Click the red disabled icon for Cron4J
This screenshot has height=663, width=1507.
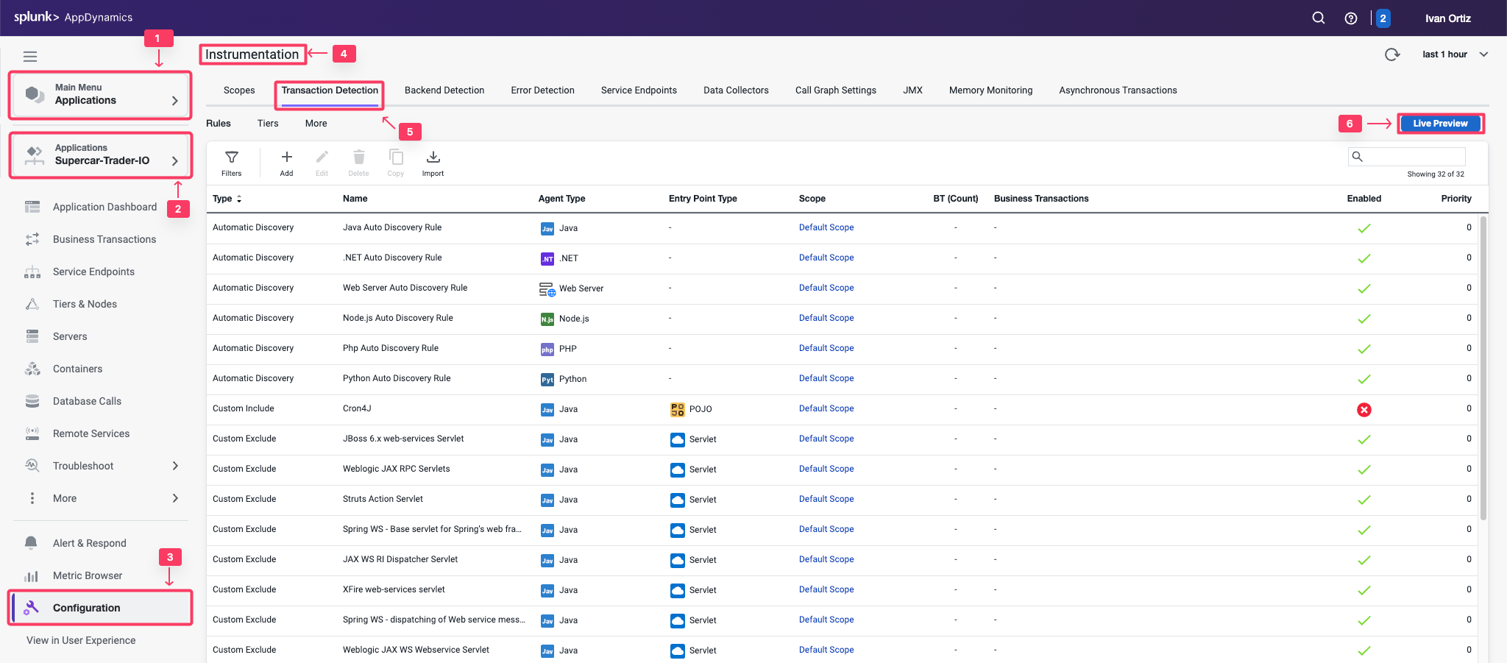(x=1364, y=410)
